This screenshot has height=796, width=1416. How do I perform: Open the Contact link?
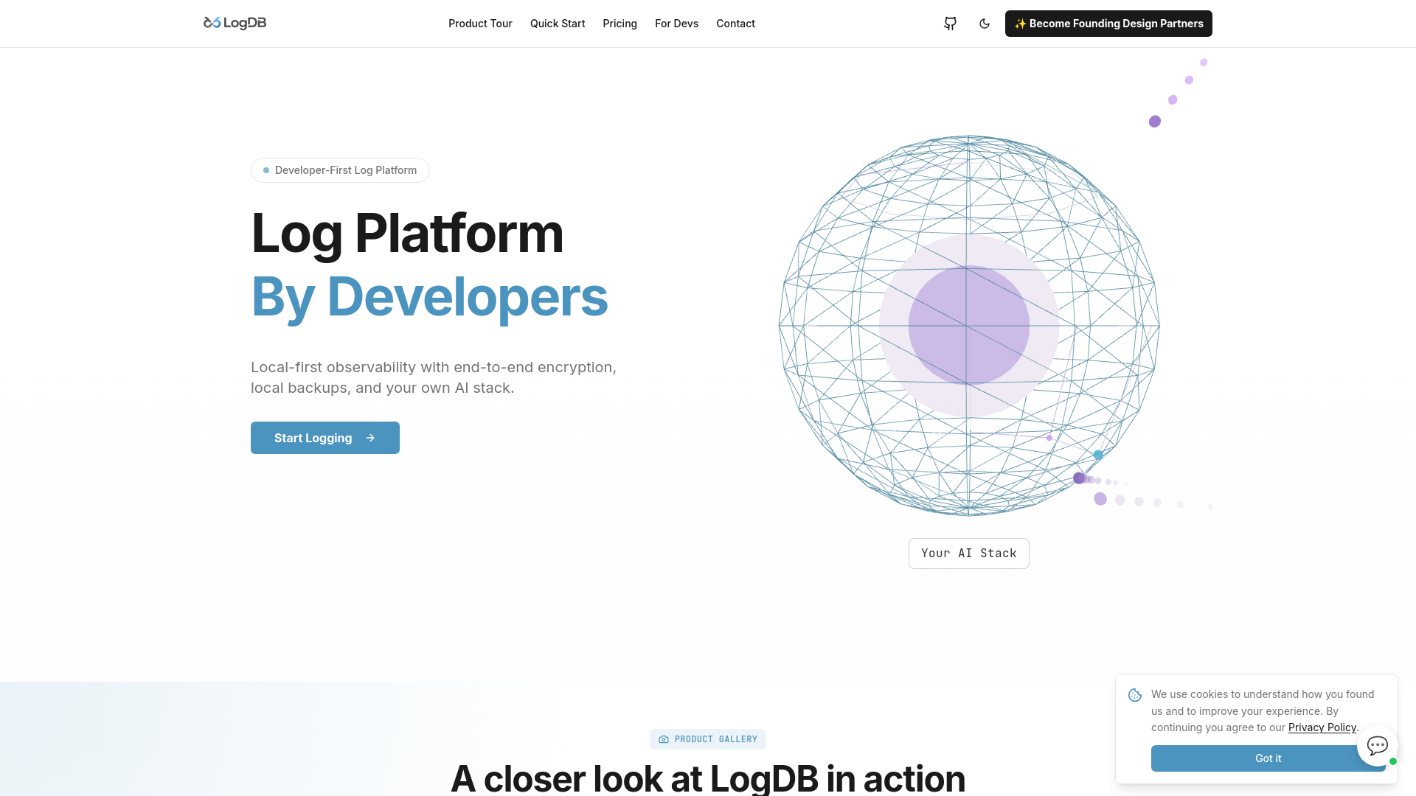[735, 24]
